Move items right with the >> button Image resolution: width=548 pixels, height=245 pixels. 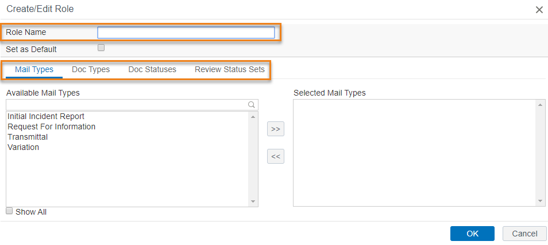pos(276,129)
